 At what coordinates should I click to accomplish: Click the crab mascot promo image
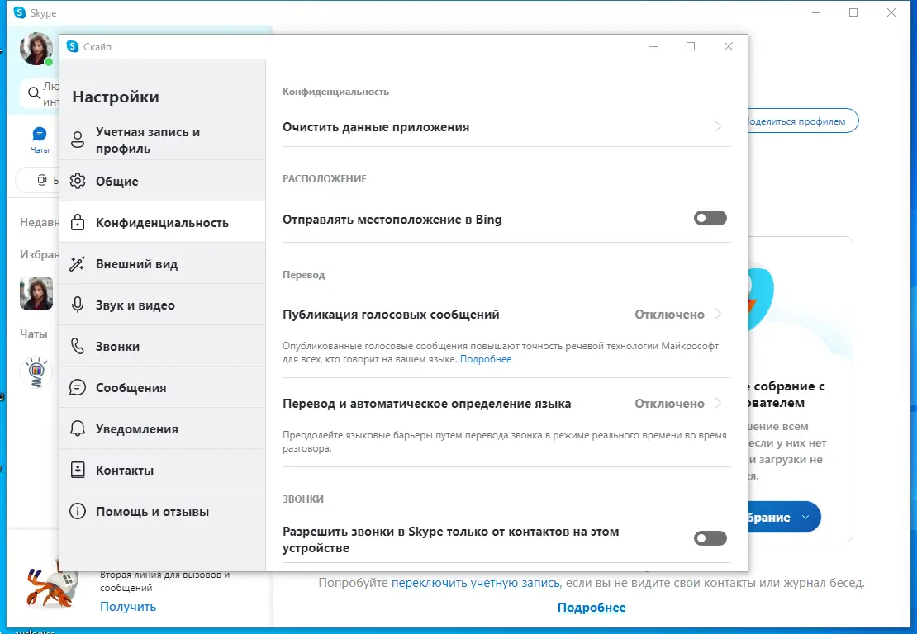[x=52, y=587]
